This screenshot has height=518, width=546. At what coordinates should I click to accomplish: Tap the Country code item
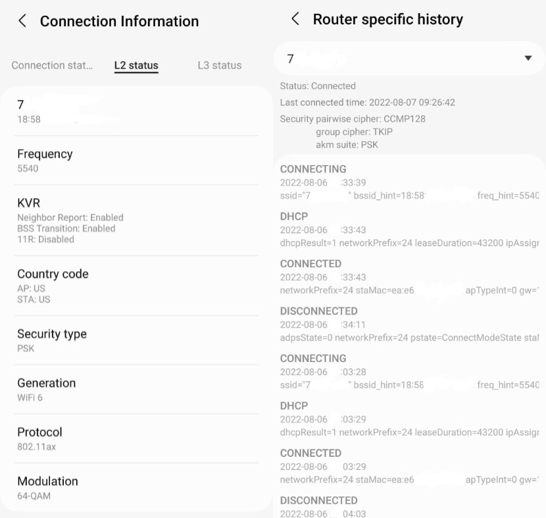point(136,286)
